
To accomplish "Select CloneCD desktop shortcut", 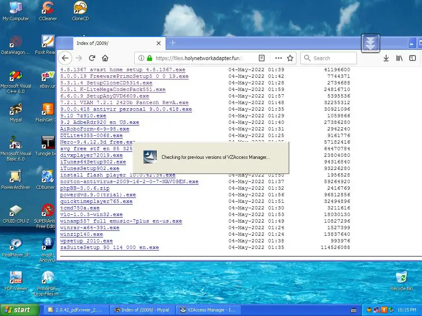I will (80, 11).
